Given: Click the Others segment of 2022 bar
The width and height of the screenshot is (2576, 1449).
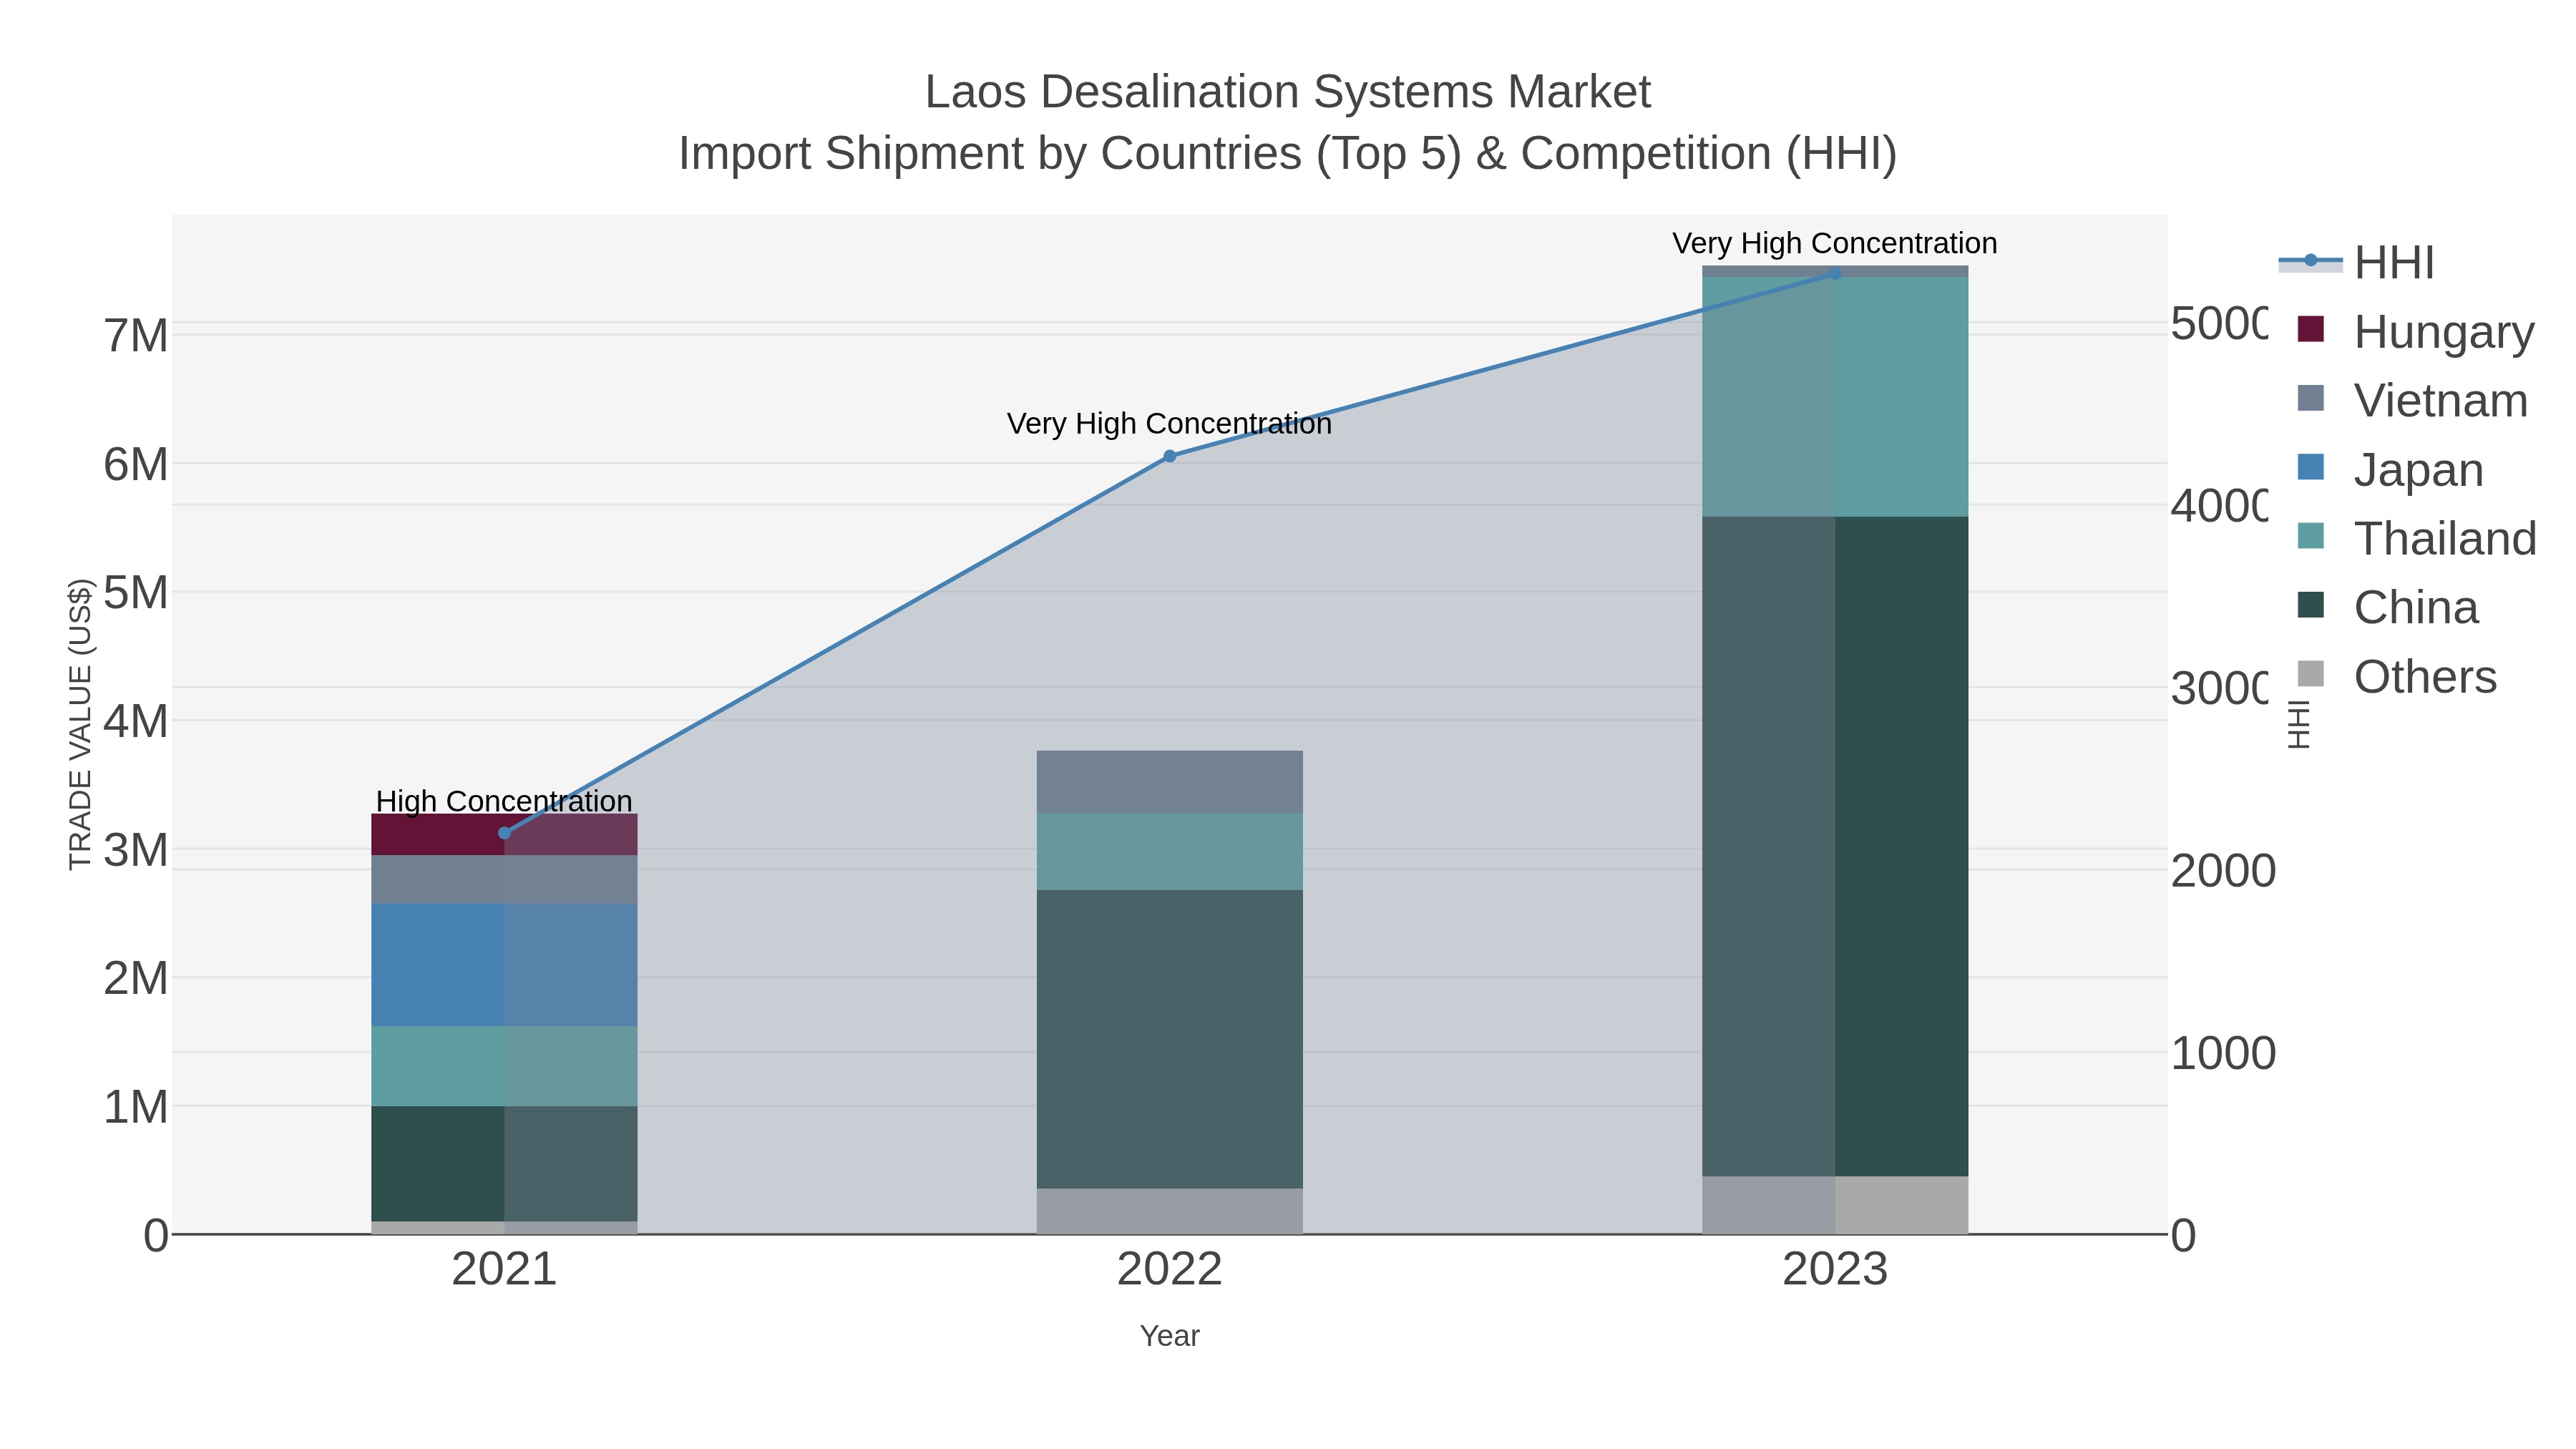Looking at the screenshot, I should click(1170, 1211).
